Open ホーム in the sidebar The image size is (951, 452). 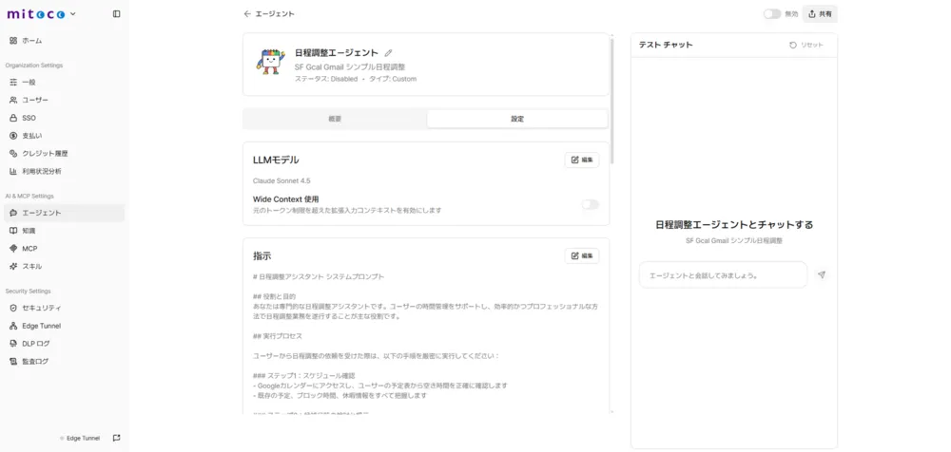64,41
